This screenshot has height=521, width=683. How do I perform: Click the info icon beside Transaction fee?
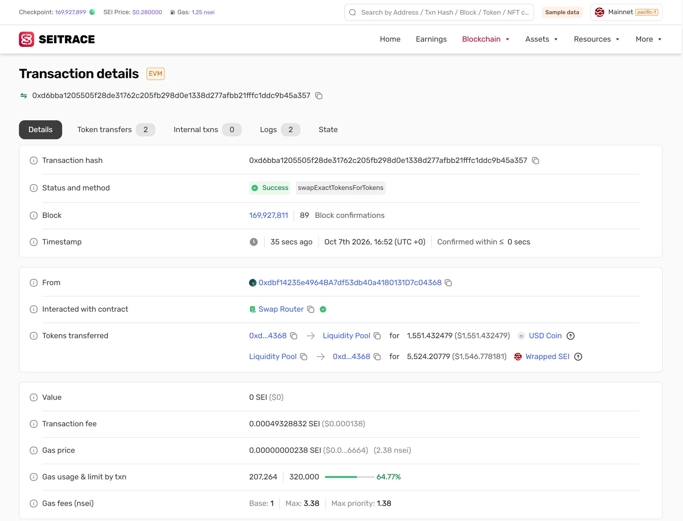click(x=33, y=424)
